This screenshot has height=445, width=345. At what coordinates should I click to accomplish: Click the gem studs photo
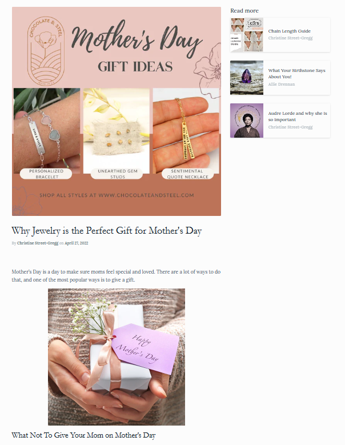(117, 131)
